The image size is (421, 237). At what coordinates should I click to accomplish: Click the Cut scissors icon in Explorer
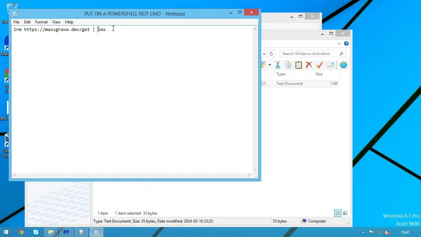coord(278,65)
